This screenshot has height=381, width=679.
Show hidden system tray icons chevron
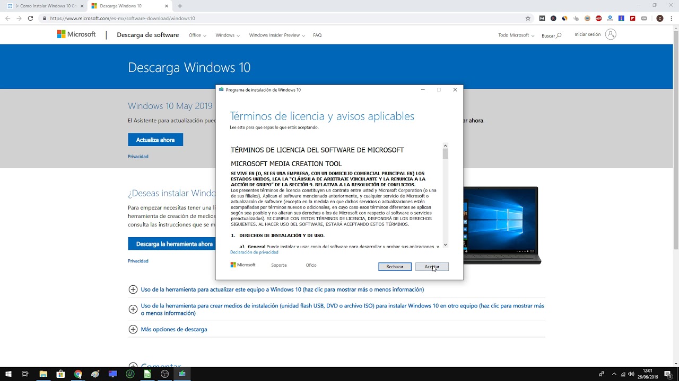pyautogui.click(x=614, y=374)
